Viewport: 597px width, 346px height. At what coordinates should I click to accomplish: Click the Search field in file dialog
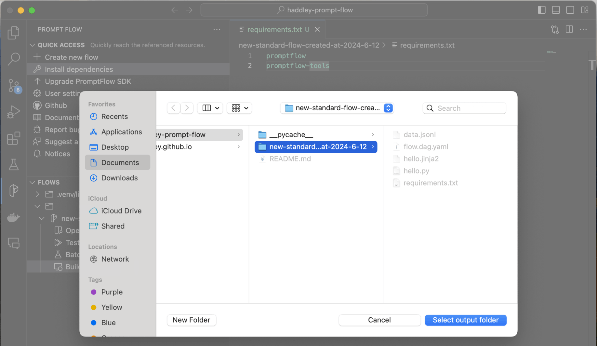point(469,108)
